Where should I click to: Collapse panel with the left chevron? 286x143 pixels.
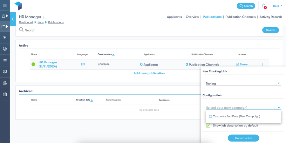pos(13,19)
